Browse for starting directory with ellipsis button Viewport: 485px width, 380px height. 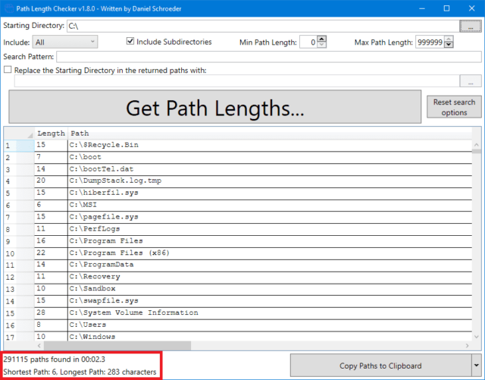pos(470,26)
